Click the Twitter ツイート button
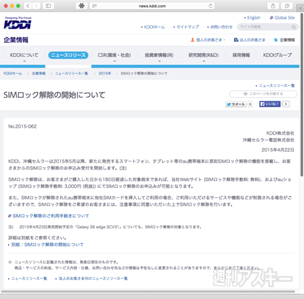Viewport: 304px width, 299px height. point(236,104)
